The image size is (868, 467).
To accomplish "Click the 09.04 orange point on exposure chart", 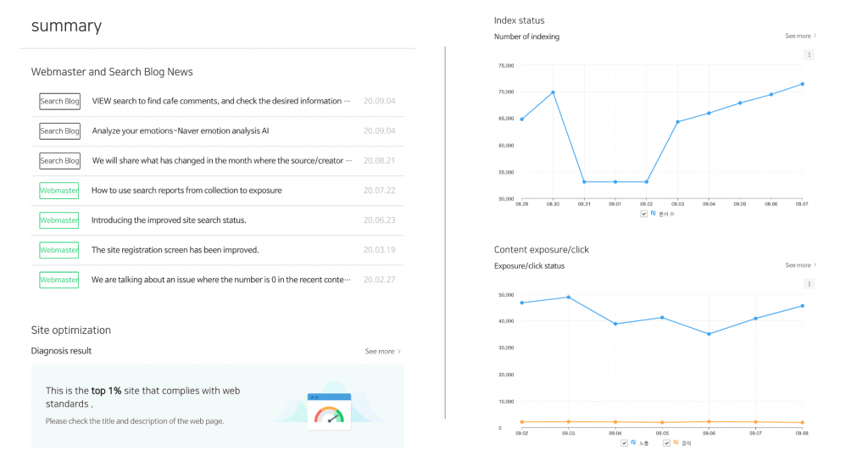I will click(x=615, y=422).
